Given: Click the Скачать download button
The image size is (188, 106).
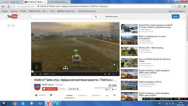Looking at the screenshot, I should 73,89.
